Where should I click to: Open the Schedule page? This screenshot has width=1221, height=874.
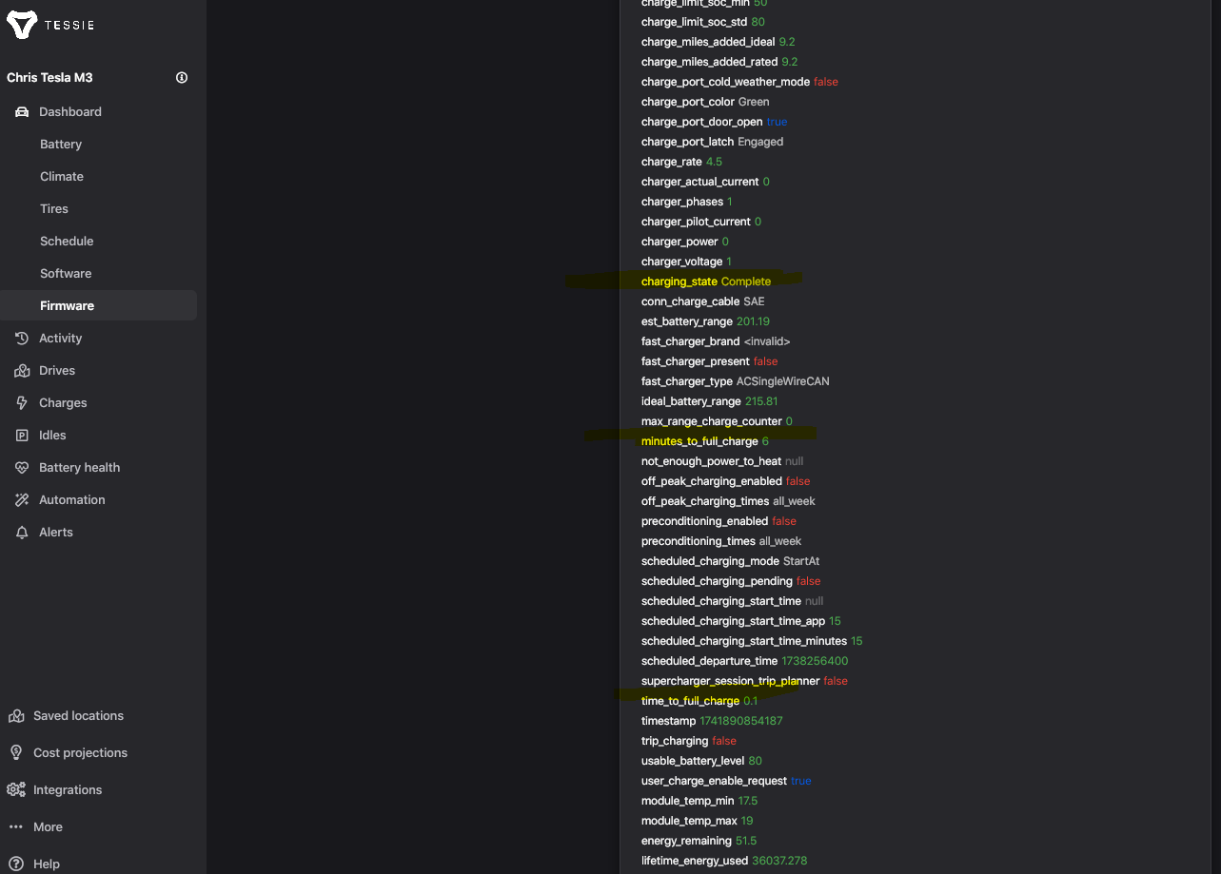(67, 242)
